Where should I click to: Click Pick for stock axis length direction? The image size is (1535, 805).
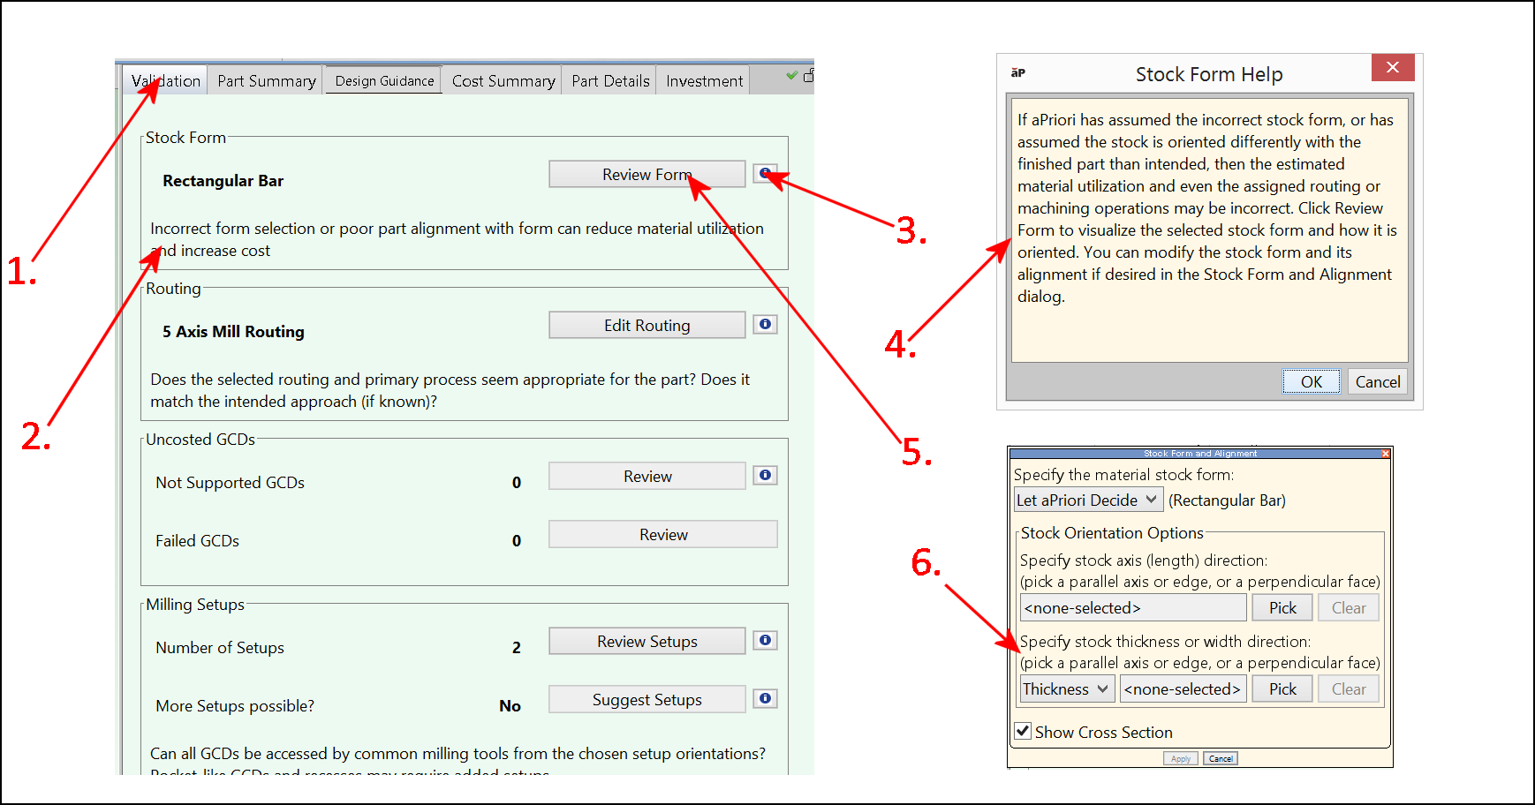point(1282,608)
